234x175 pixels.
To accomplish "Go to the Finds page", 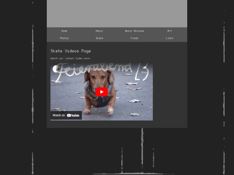I will [134, 38].
